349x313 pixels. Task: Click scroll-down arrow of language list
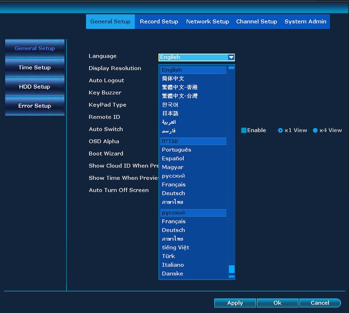click(x=232, y=277)
